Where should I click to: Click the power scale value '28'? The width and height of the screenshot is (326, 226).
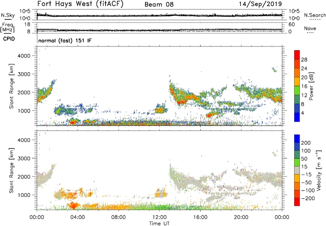304,60
